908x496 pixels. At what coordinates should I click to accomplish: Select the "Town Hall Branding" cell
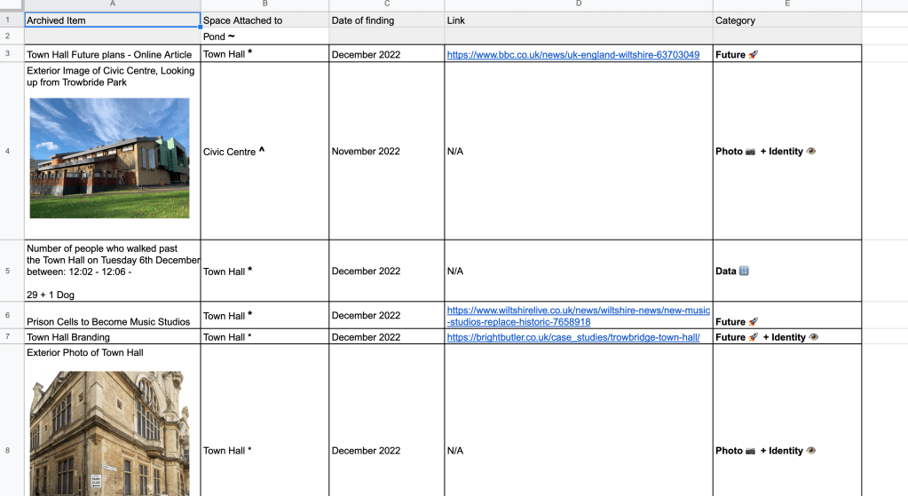coord(112,337)
